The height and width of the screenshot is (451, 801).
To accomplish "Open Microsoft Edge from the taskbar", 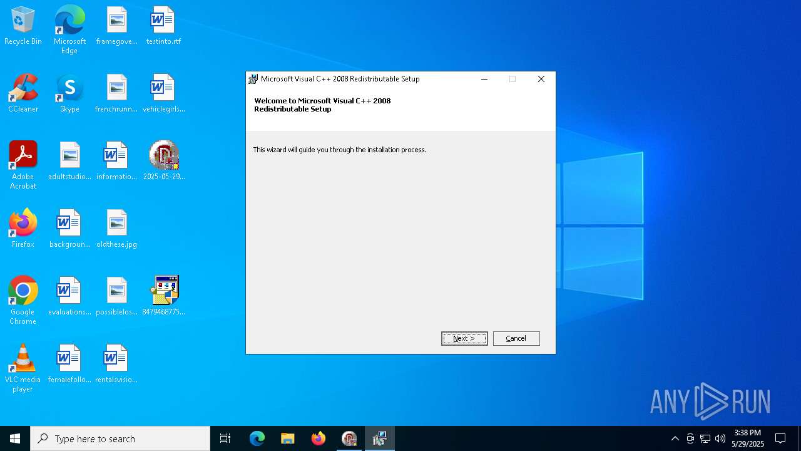I will point(257,438).
